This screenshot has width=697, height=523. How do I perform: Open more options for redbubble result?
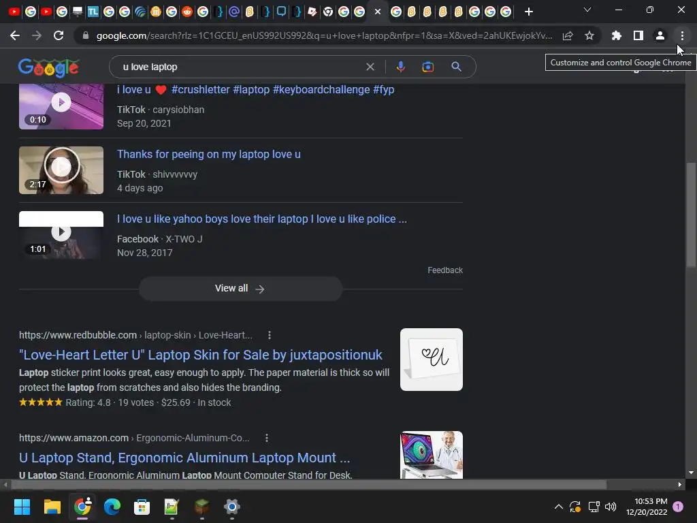tap(270, 335)
